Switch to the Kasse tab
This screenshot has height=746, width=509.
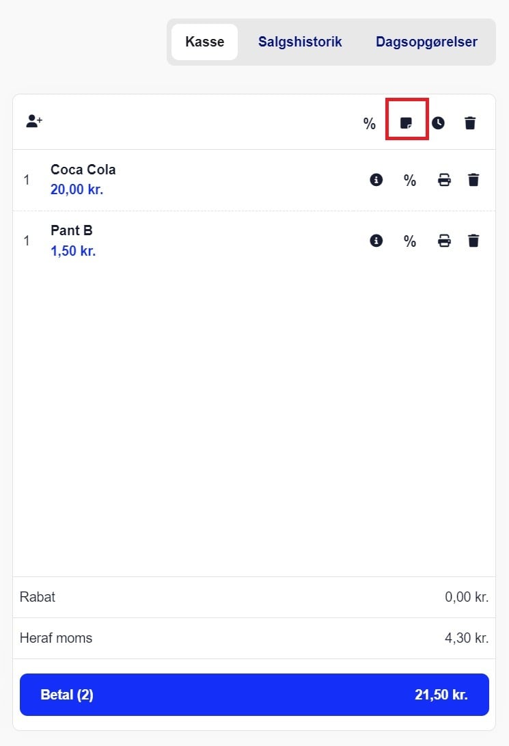pos(204,42)
